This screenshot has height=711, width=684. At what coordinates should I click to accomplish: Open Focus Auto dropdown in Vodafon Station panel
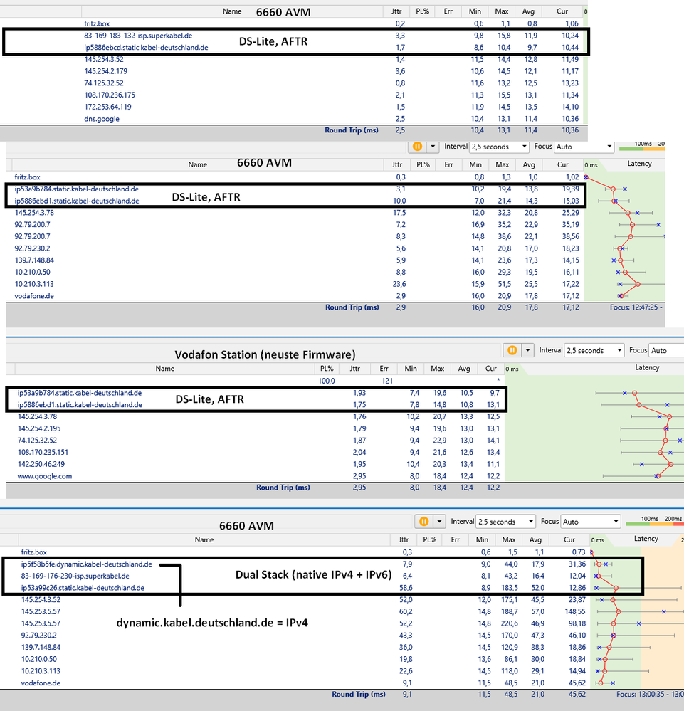pos(666,350)
